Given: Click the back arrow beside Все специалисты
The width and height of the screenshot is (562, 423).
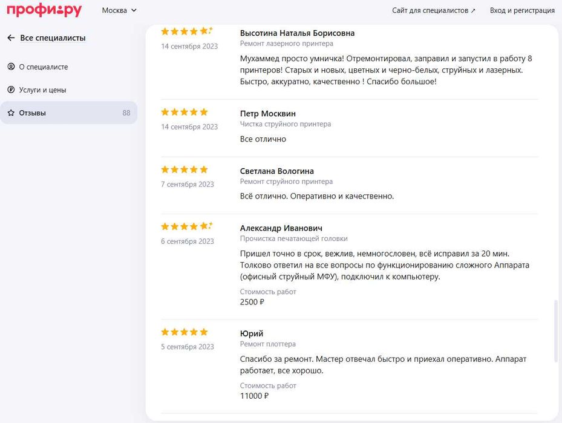Looking at the screenshot, I should click(x=11, y=38).
